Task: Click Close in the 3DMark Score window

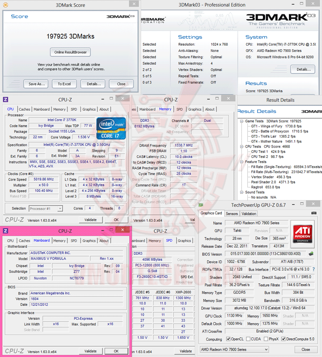Action: [121, 84]
